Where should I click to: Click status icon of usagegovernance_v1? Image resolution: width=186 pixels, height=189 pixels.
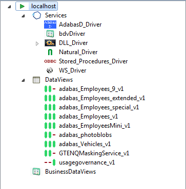pos(50,162)
